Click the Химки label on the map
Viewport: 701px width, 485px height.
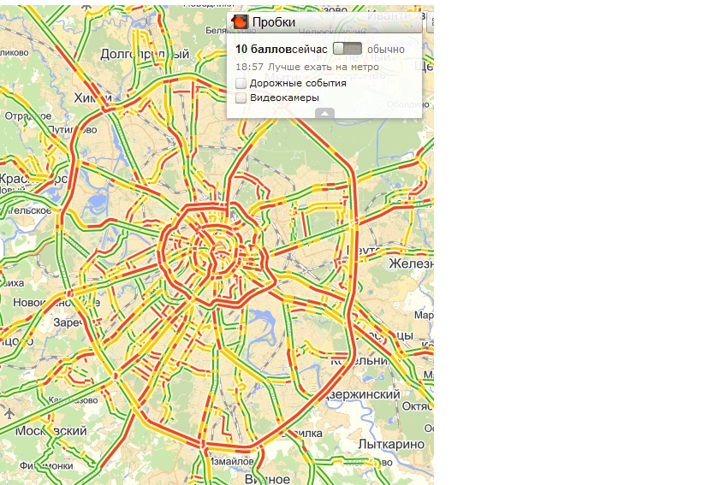coord(93,98)
